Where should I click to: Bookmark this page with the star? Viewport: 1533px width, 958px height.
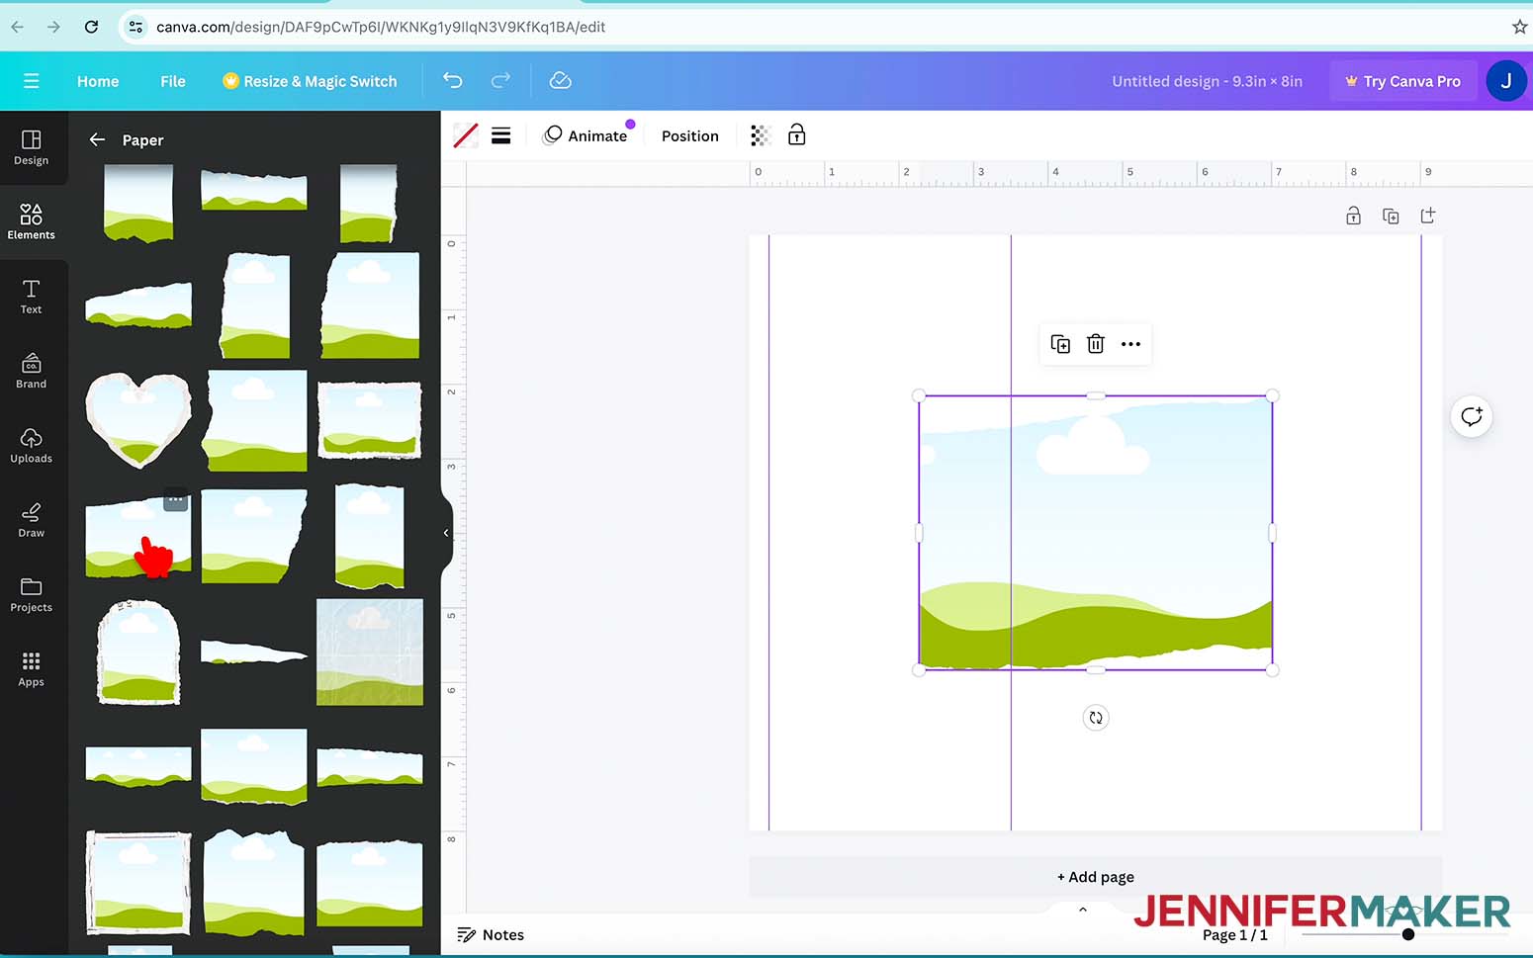(1519, 27)
